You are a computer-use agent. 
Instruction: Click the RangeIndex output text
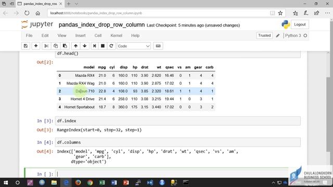point(99,130)
